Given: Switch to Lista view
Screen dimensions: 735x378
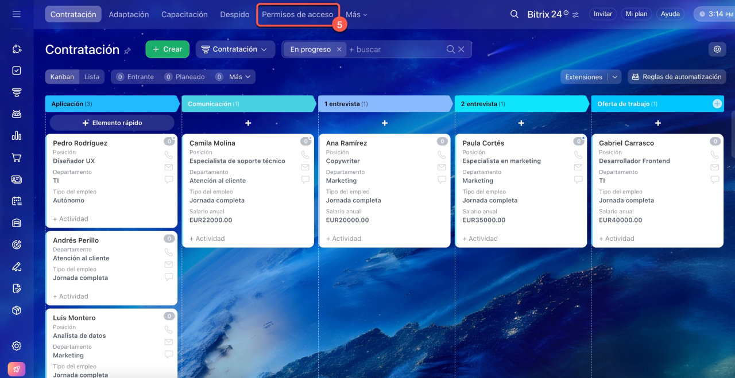Looking at the screenshot, I should click(92, 77).
